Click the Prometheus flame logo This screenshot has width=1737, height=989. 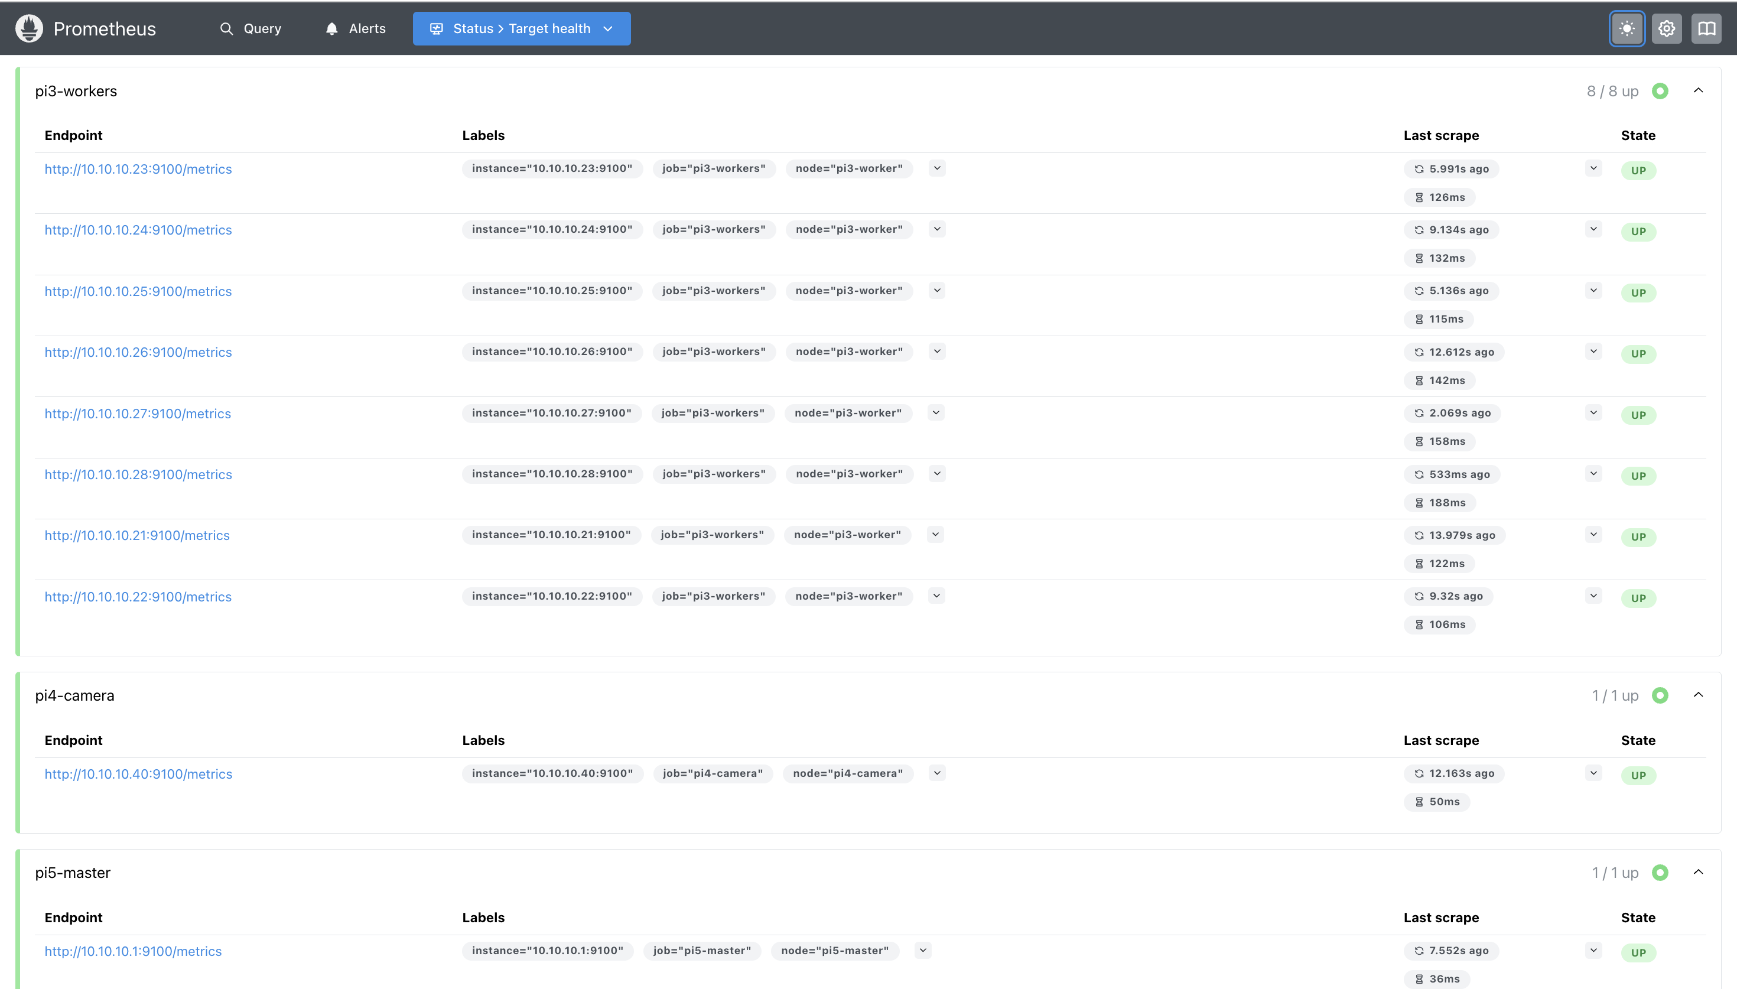coord(29,28)
